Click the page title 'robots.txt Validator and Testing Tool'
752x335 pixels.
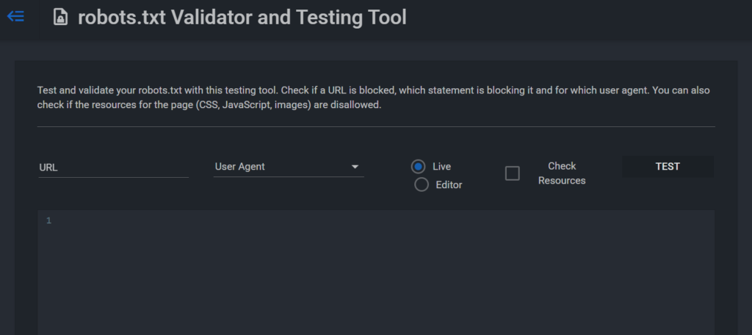[242, 18]
